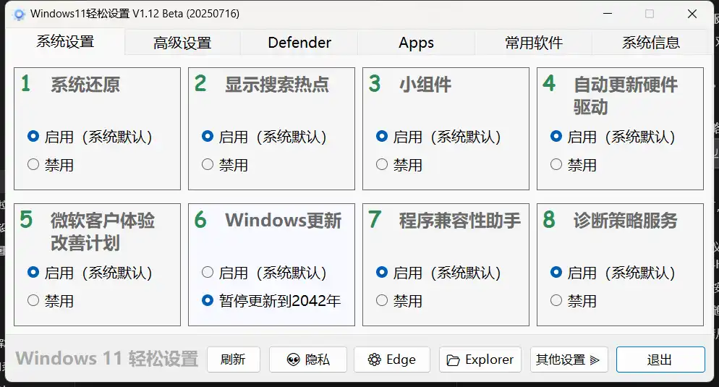Viewport: 719px width, 387px height.
Task: Select 启用 for 小组件
Action: (438, 137)
